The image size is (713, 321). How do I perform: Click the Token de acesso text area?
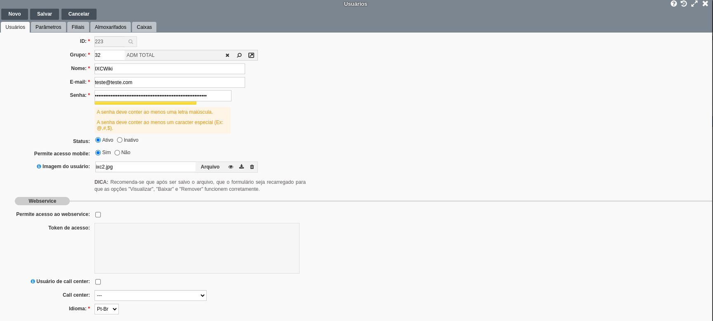coord(197,248)
